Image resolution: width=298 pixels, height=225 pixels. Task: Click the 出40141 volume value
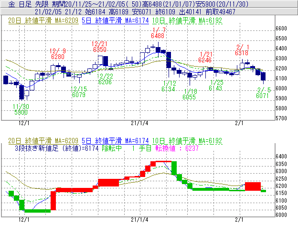click(190, 12)
